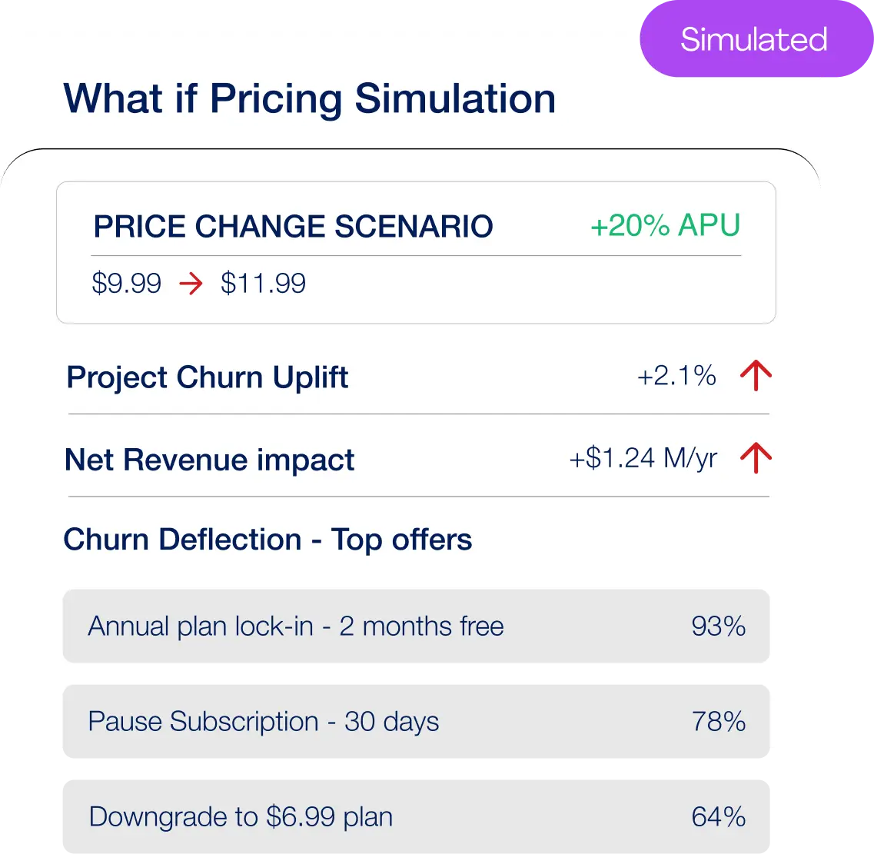
Task: Click the +20% APU green label
Action: 665,226
